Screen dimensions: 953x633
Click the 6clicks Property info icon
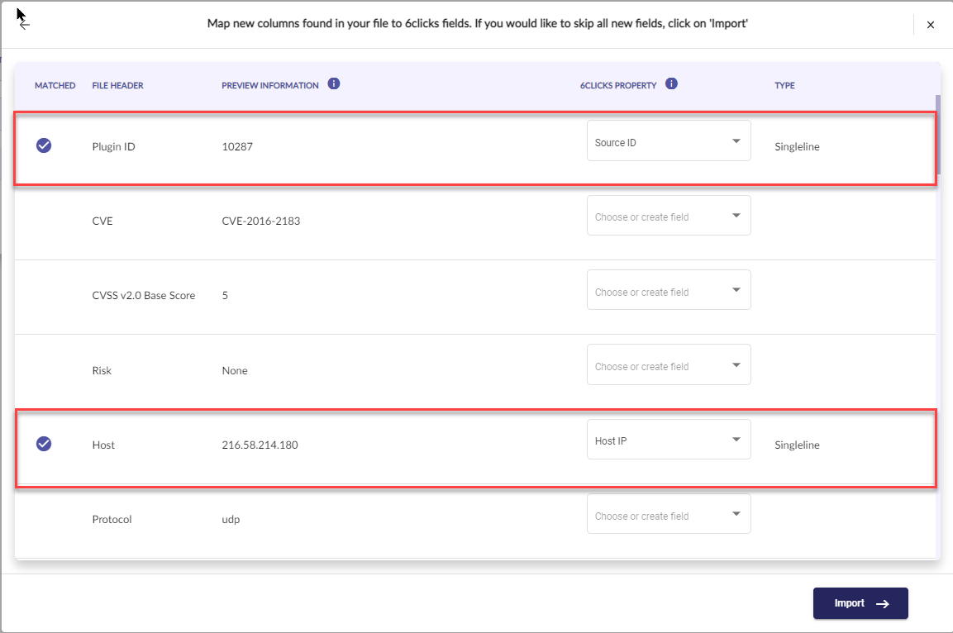click(x=671, y=84)
